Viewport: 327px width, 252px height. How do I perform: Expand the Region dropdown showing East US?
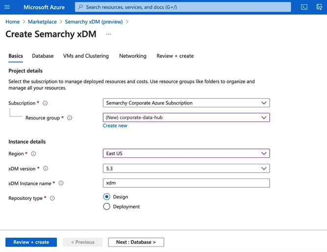(186, 153)
